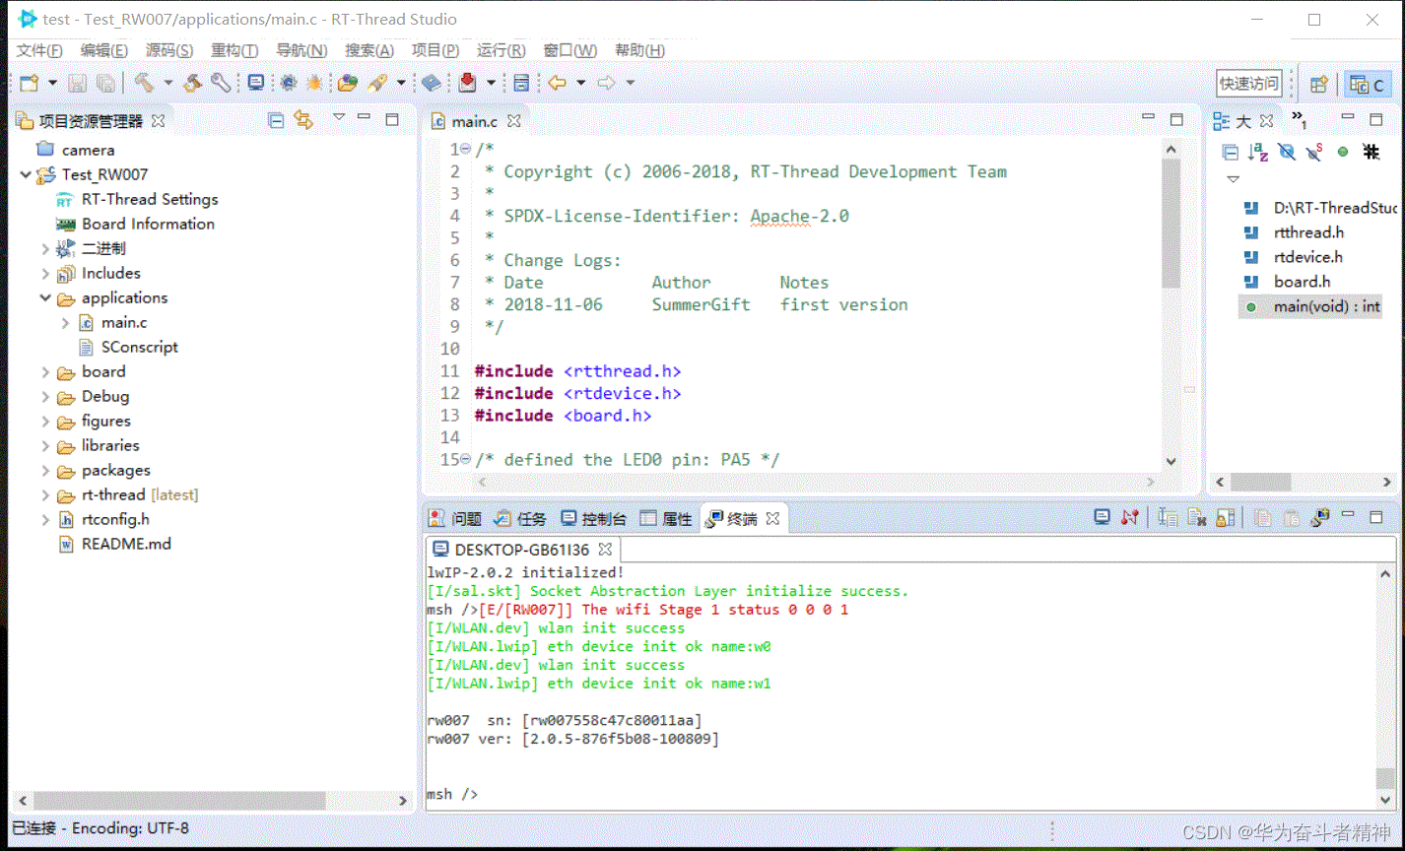Click the New Terminal View icon

tap(1320, 517)
